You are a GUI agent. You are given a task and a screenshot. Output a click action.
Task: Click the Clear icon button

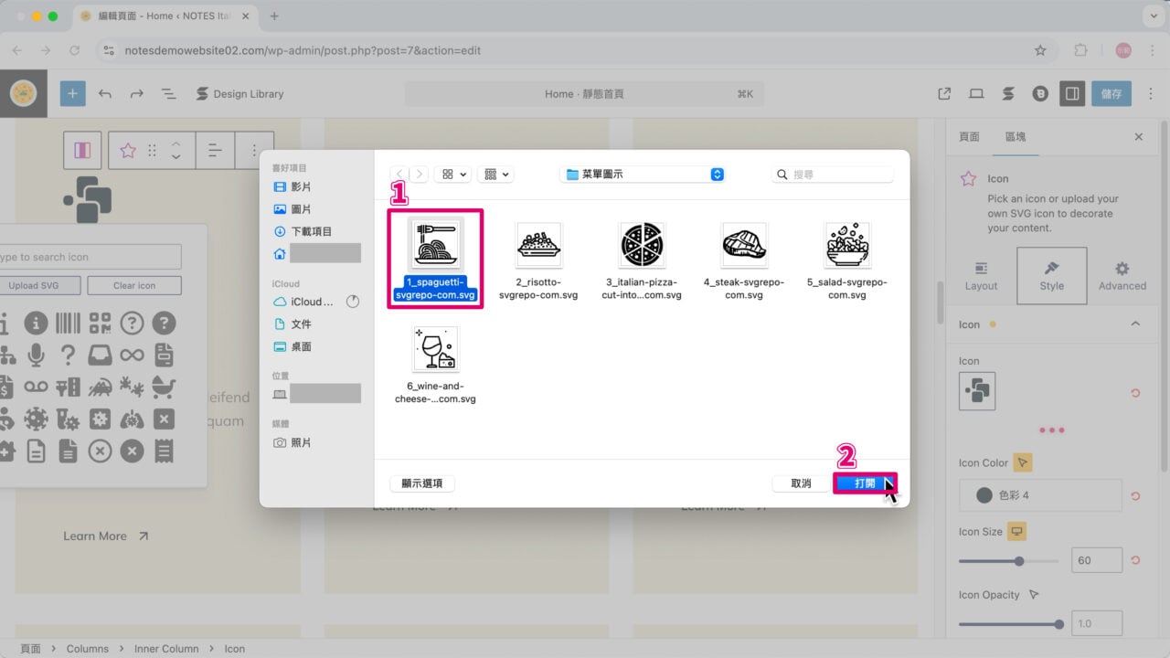click(x=133, y=285)
